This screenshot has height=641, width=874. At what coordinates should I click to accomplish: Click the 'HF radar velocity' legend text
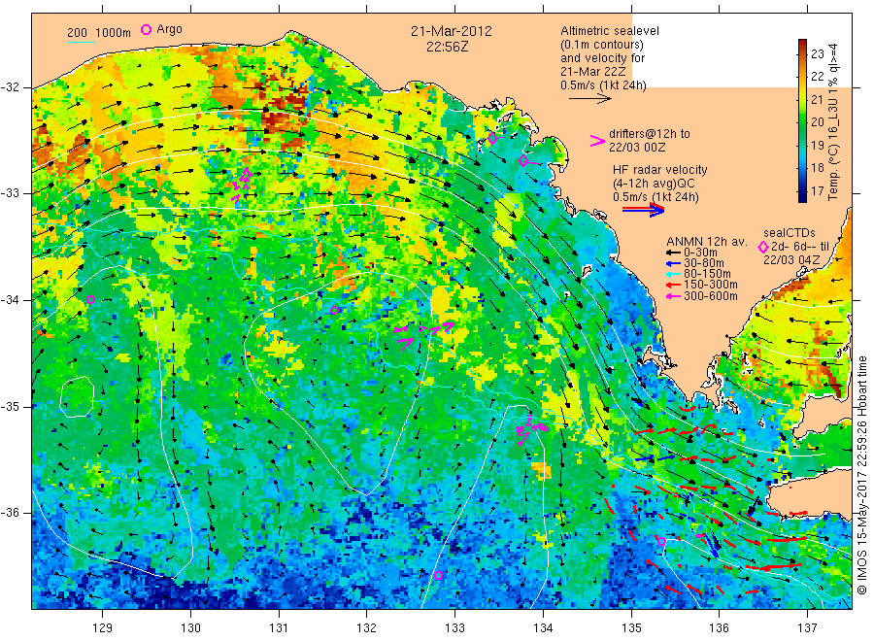(660, 169)
